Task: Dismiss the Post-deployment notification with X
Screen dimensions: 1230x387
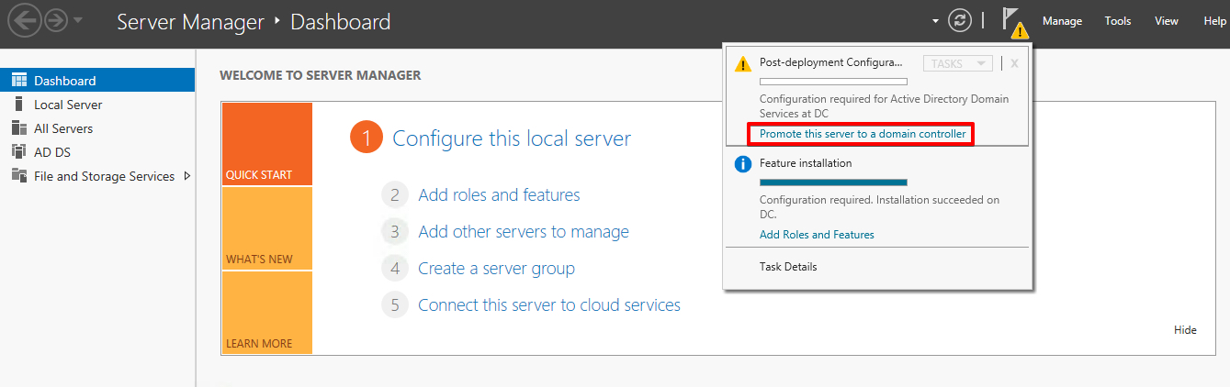Action: (1014, 63)
